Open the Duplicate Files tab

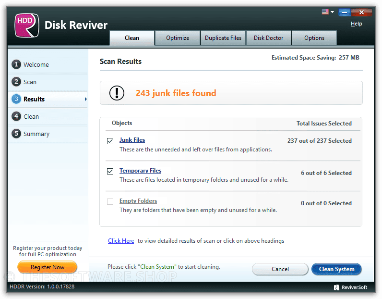point(223,38)
